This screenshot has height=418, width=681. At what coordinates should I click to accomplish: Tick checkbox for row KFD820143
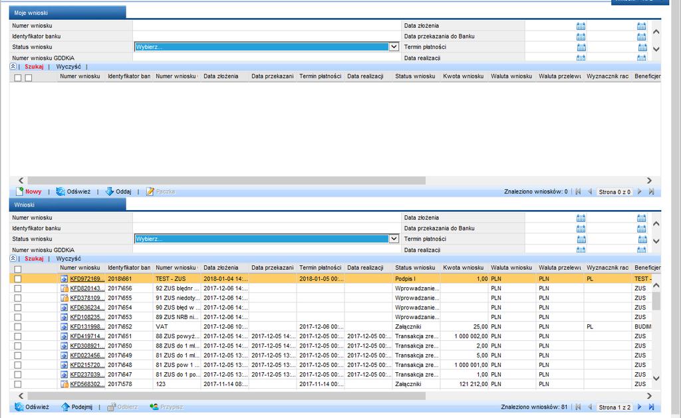tap(18, 288)
